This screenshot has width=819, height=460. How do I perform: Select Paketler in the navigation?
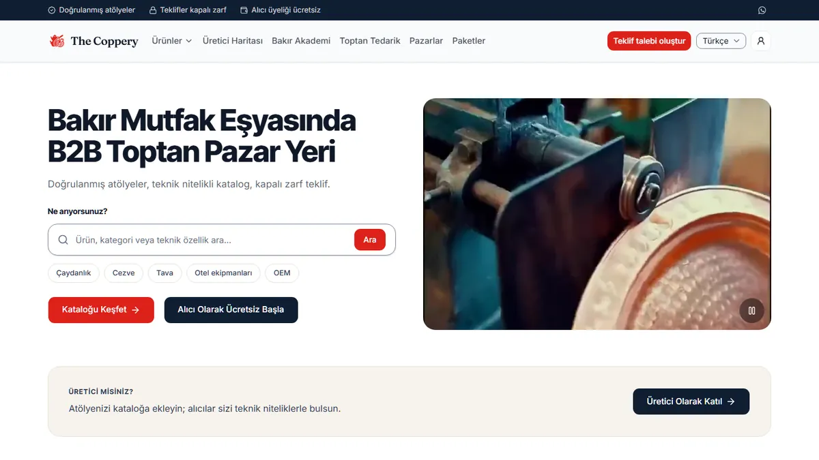coord(469,41)
